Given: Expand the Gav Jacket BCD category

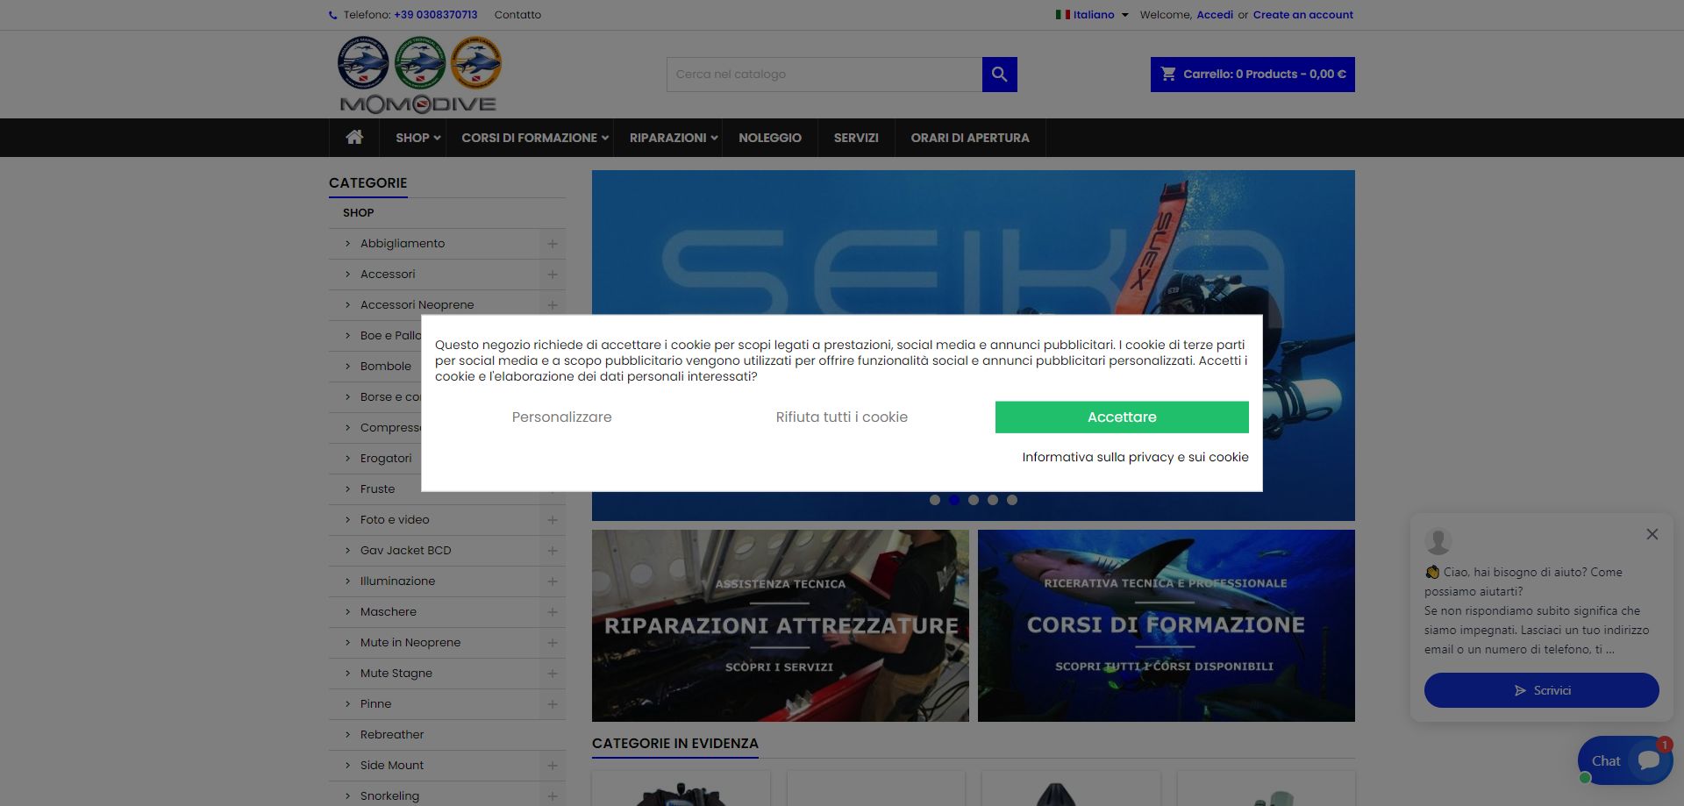Looking at the screenshot, I should click(553, 551).
